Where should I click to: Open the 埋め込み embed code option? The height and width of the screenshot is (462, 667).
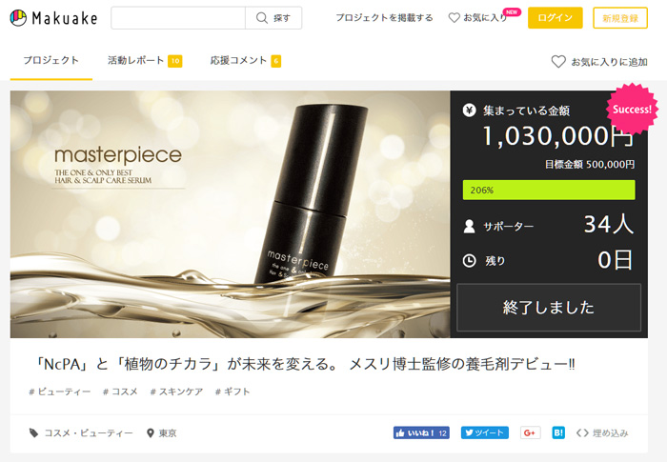point(602,432)
